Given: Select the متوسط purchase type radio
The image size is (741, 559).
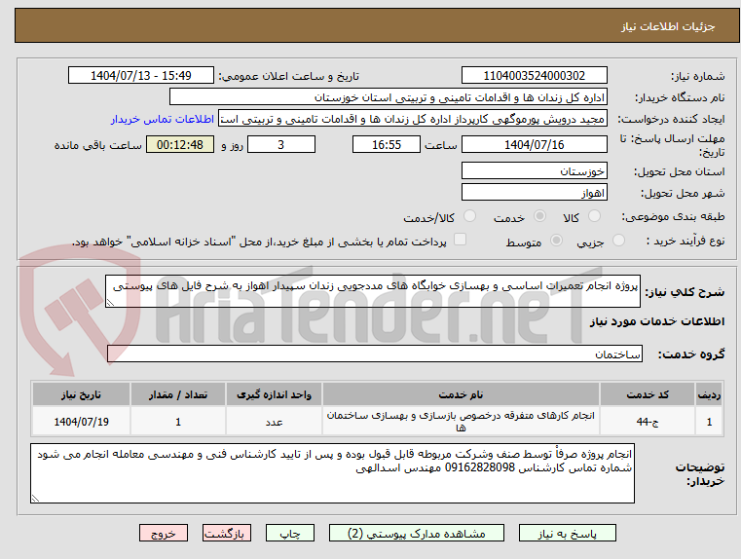Looking at the screenshot, I should [556, 241].
